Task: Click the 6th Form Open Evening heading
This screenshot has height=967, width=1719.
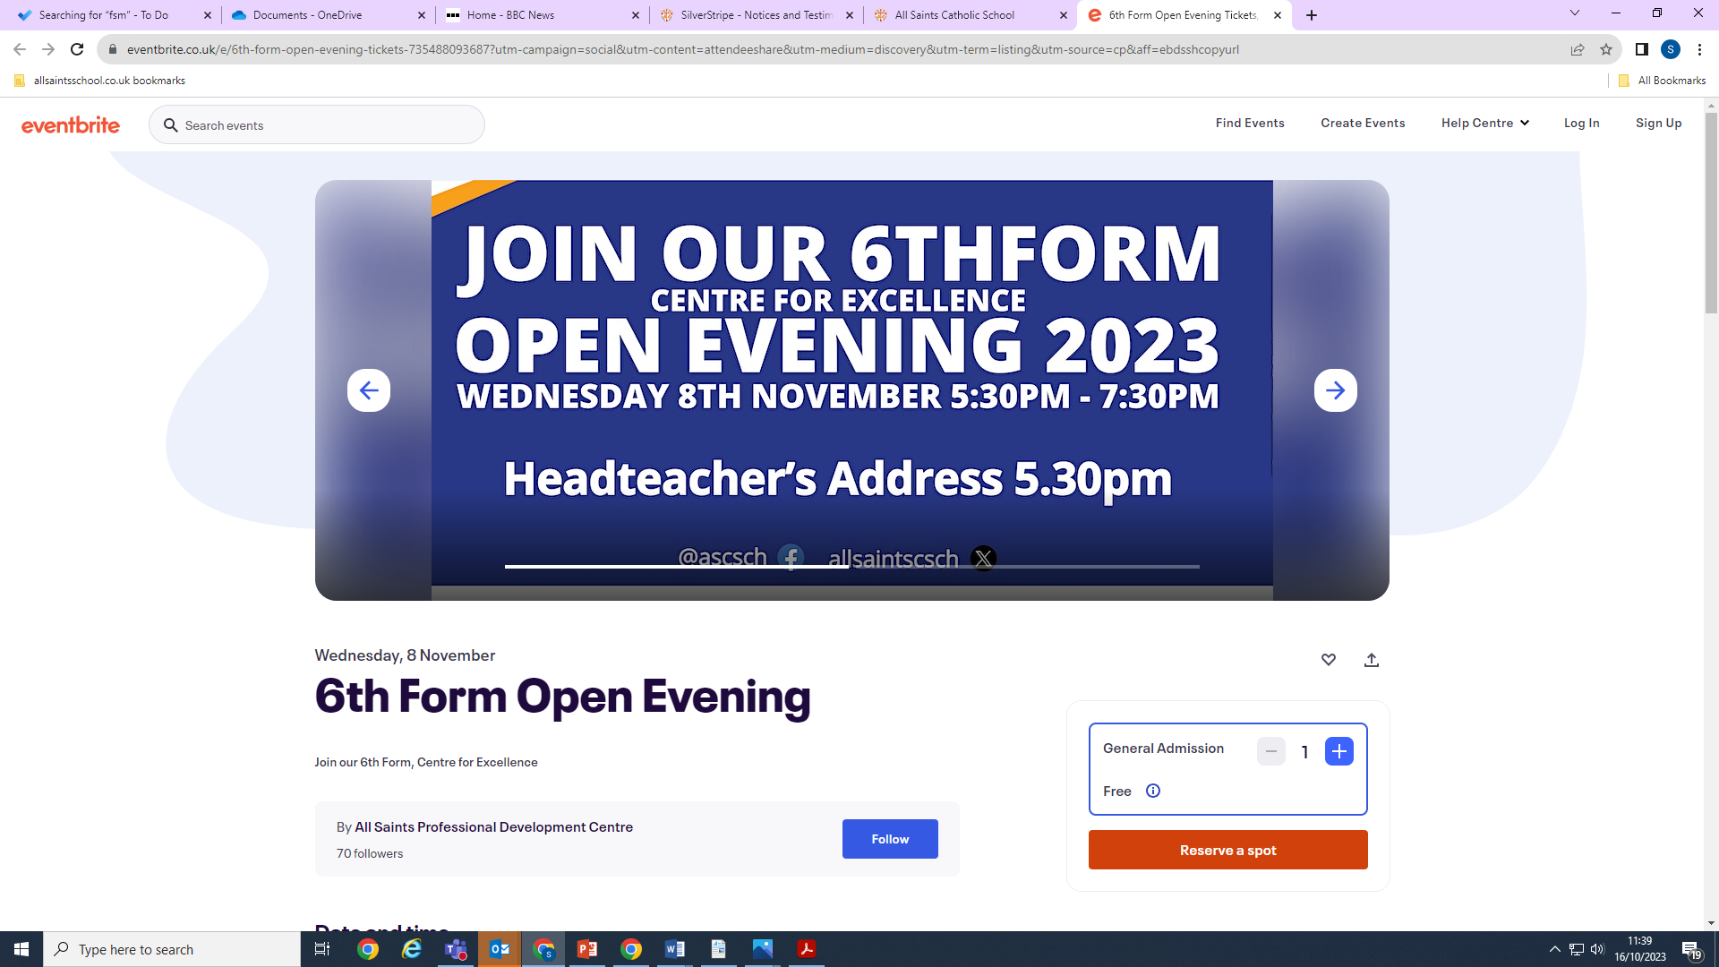Action: coord(562,697)
